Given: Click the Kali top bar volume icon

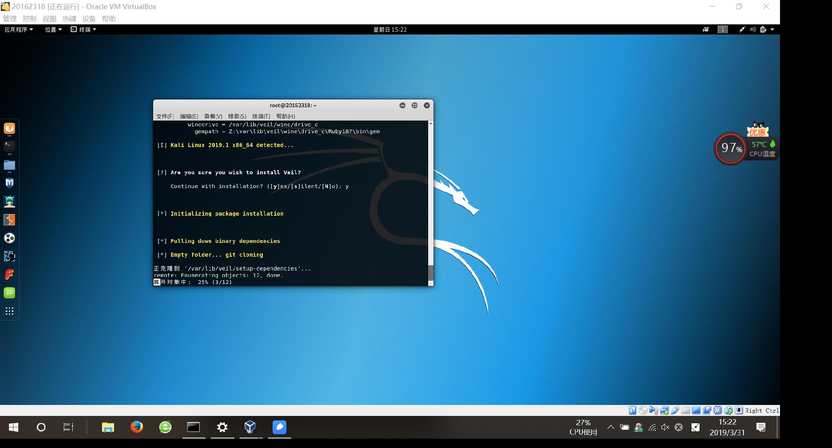Looking at the screenshot, I should (x=753, y=29).
